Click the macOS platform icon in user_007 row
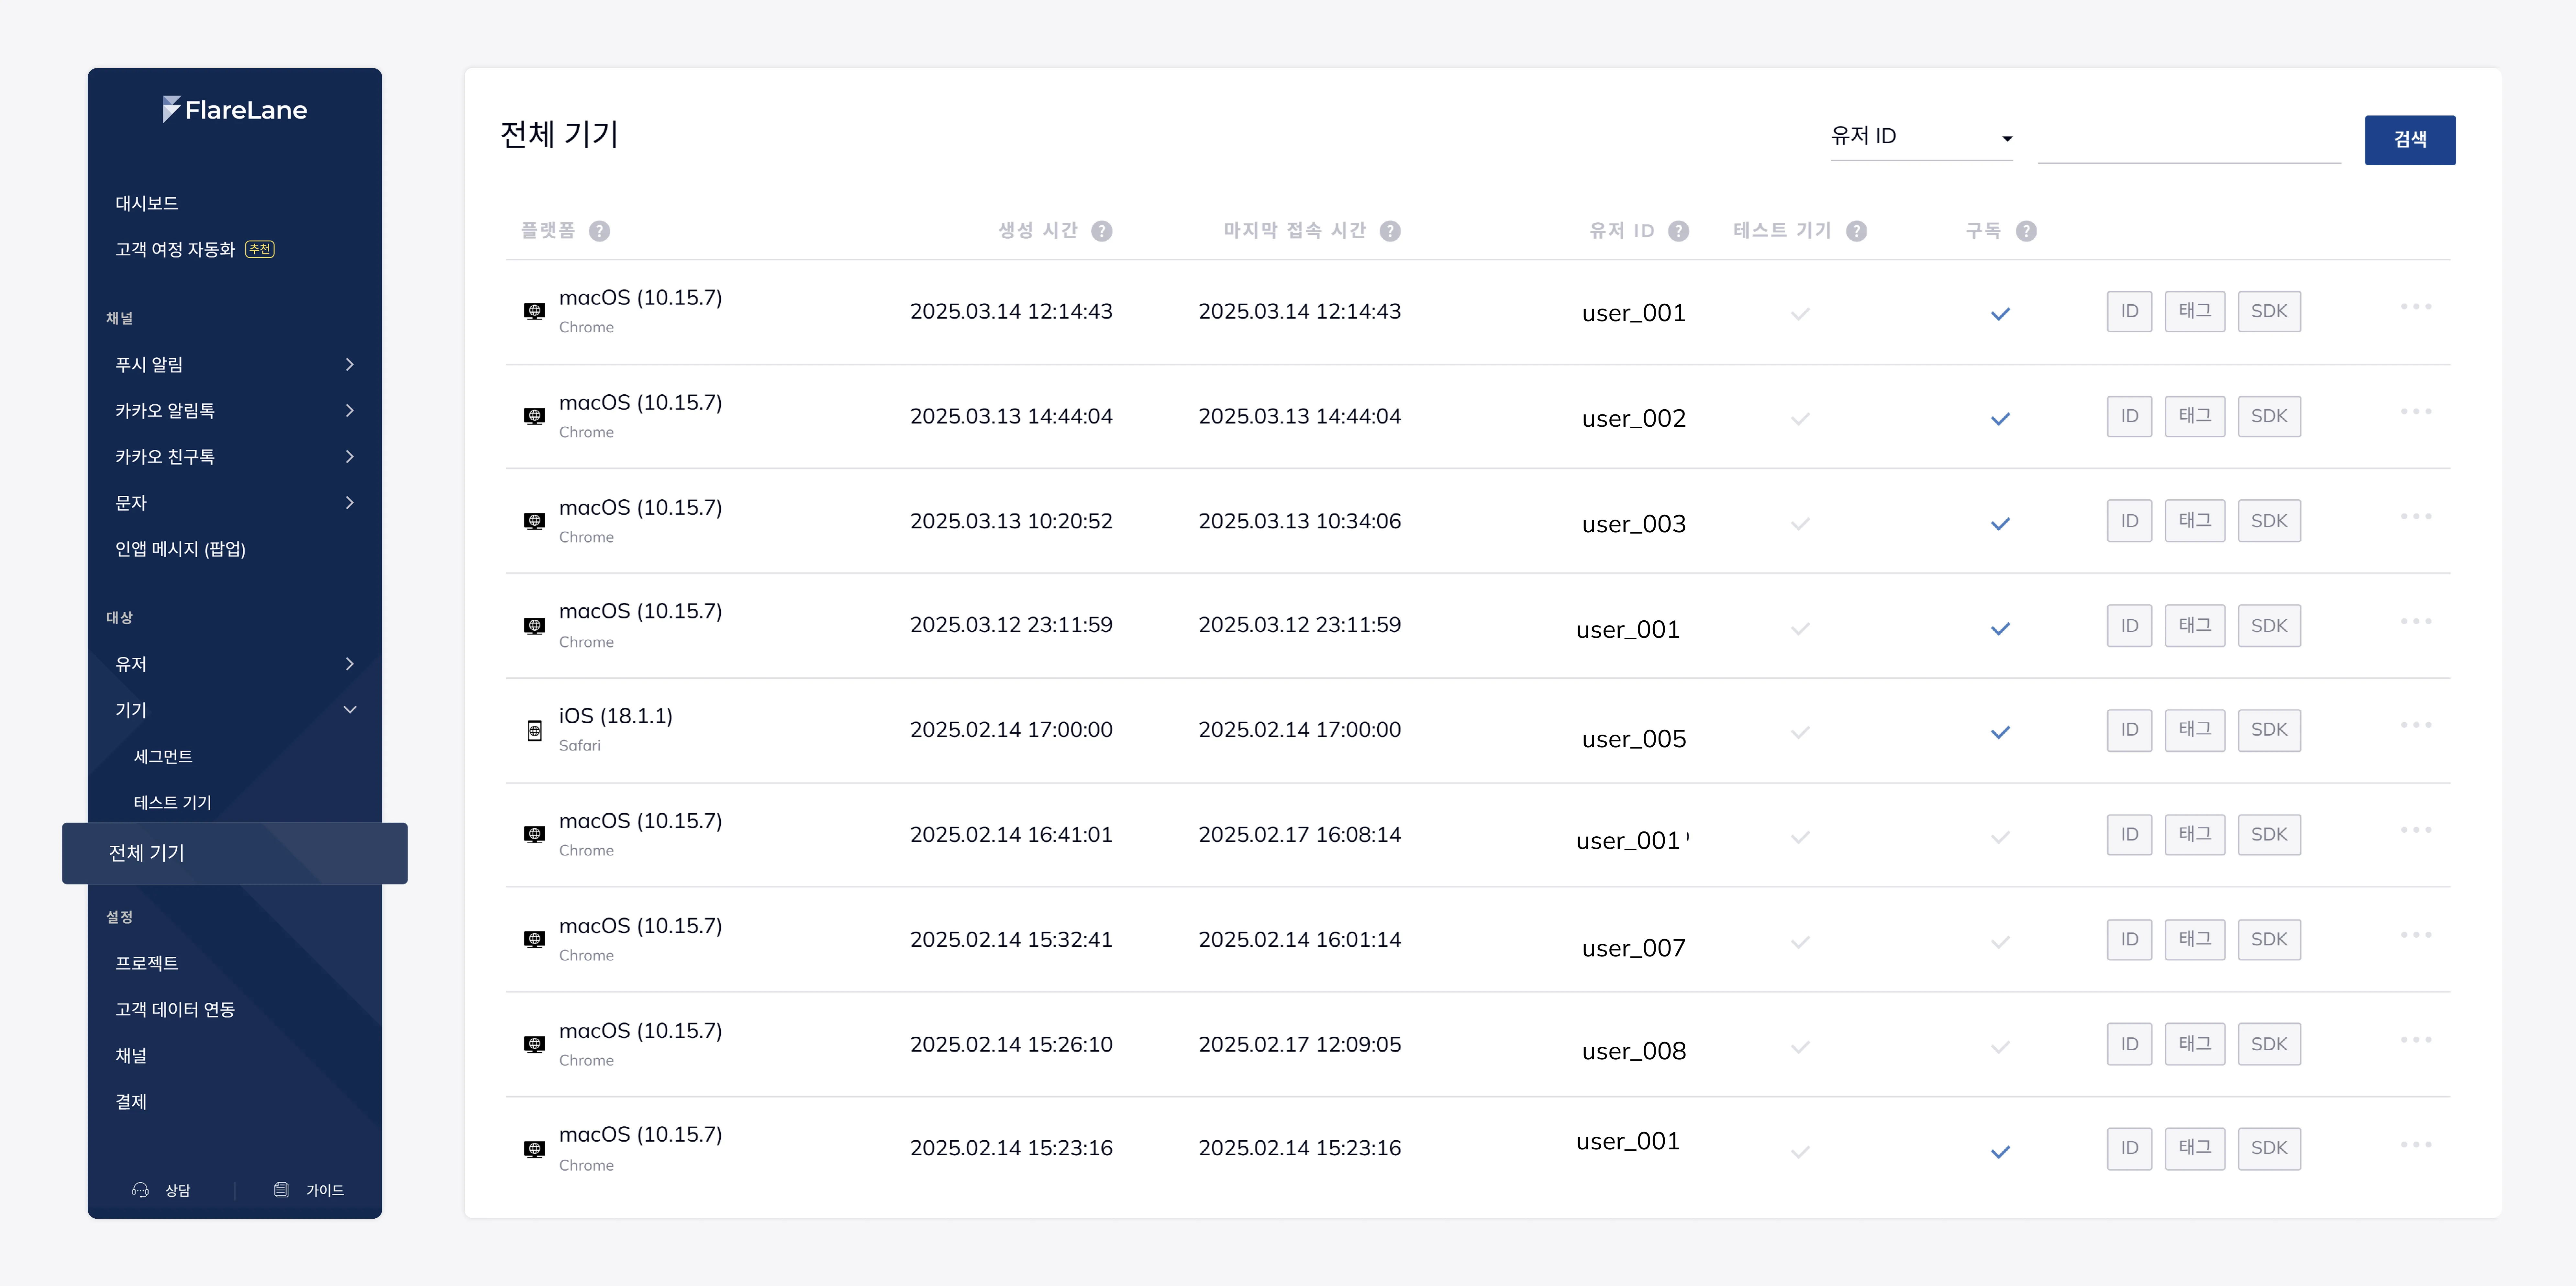The image size is (2576, 1286). coord(534,940)
